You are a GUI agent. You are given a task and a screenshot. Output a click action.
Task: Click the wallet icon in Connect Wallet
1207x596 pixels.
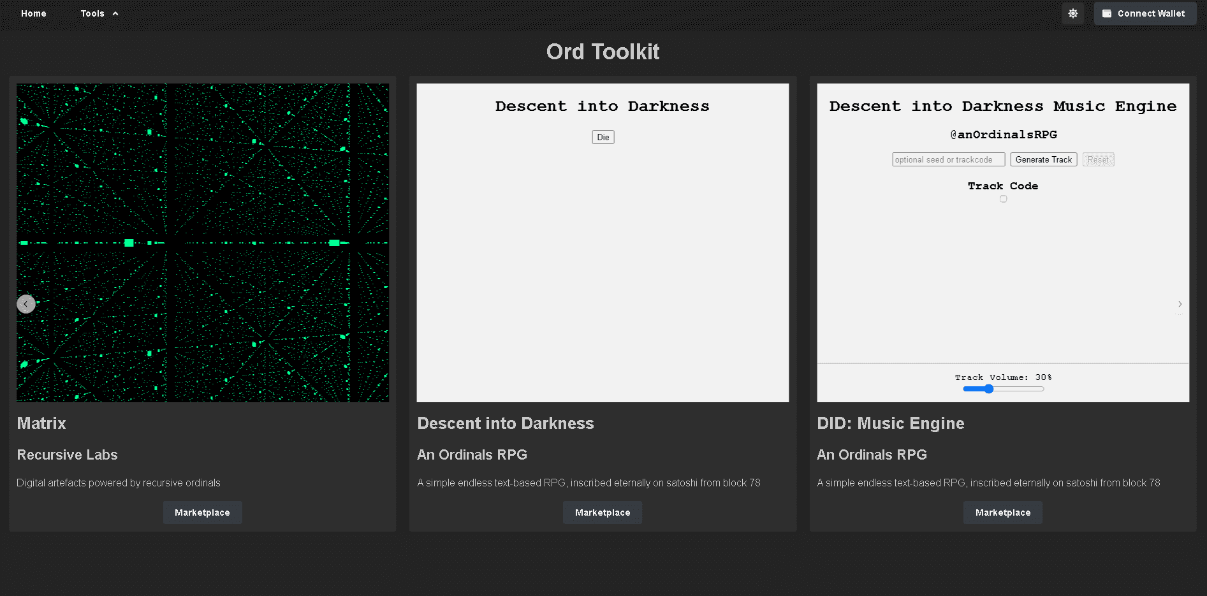[x=1107, y=13]
